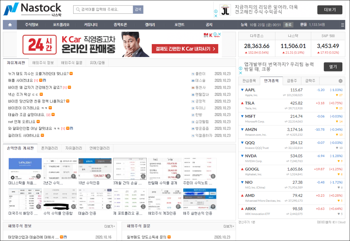The width and height of the screenshot is (350, 241).
Task: Click user level icon beside 동전사
Action: click(193, 88)
